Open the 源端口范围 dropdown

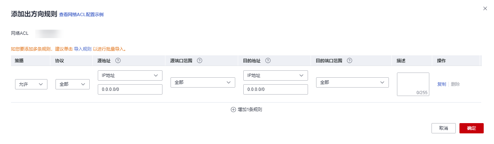tap(203, 82)
